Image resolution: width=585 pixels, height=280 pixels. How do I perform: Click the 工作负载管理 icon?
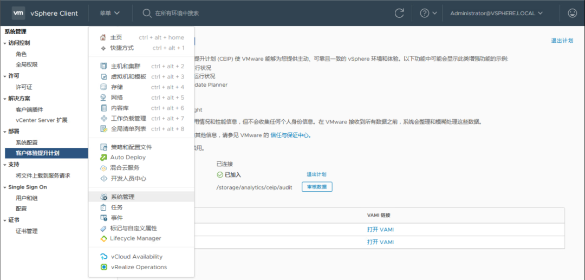click(103, 119)
